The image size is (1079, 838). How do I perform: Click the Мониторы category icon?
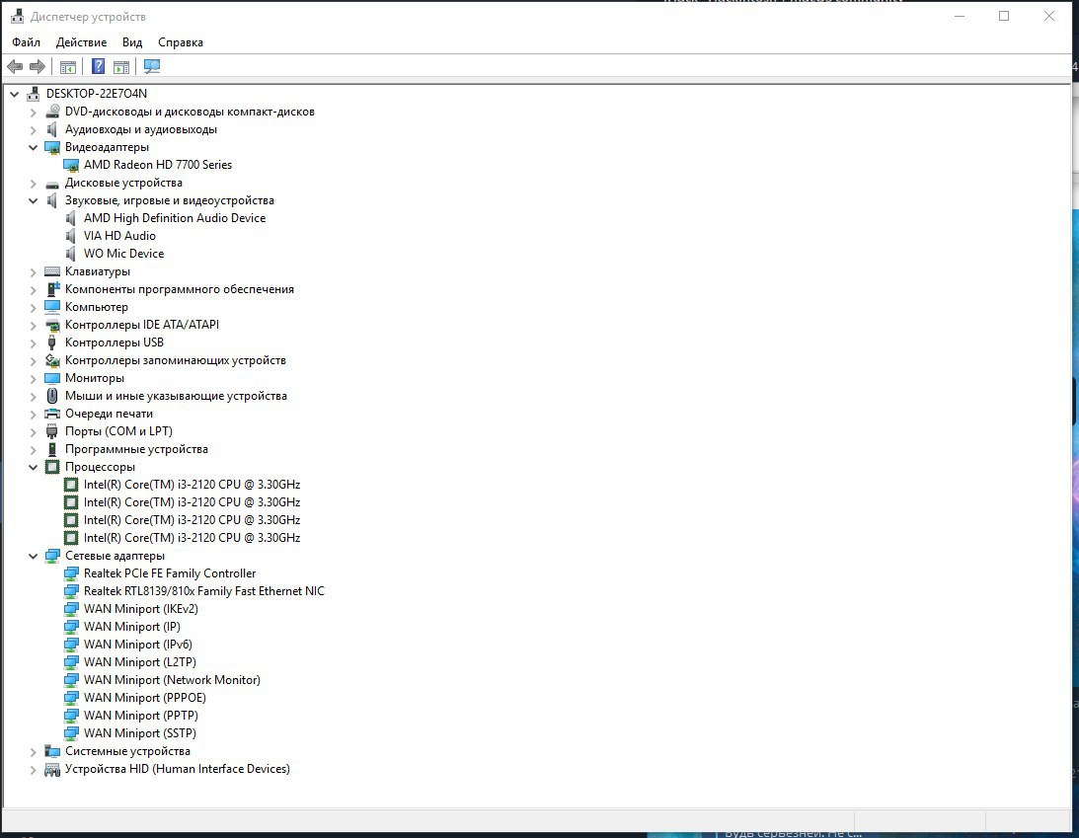pyautogui.click(x=52, y=378)
